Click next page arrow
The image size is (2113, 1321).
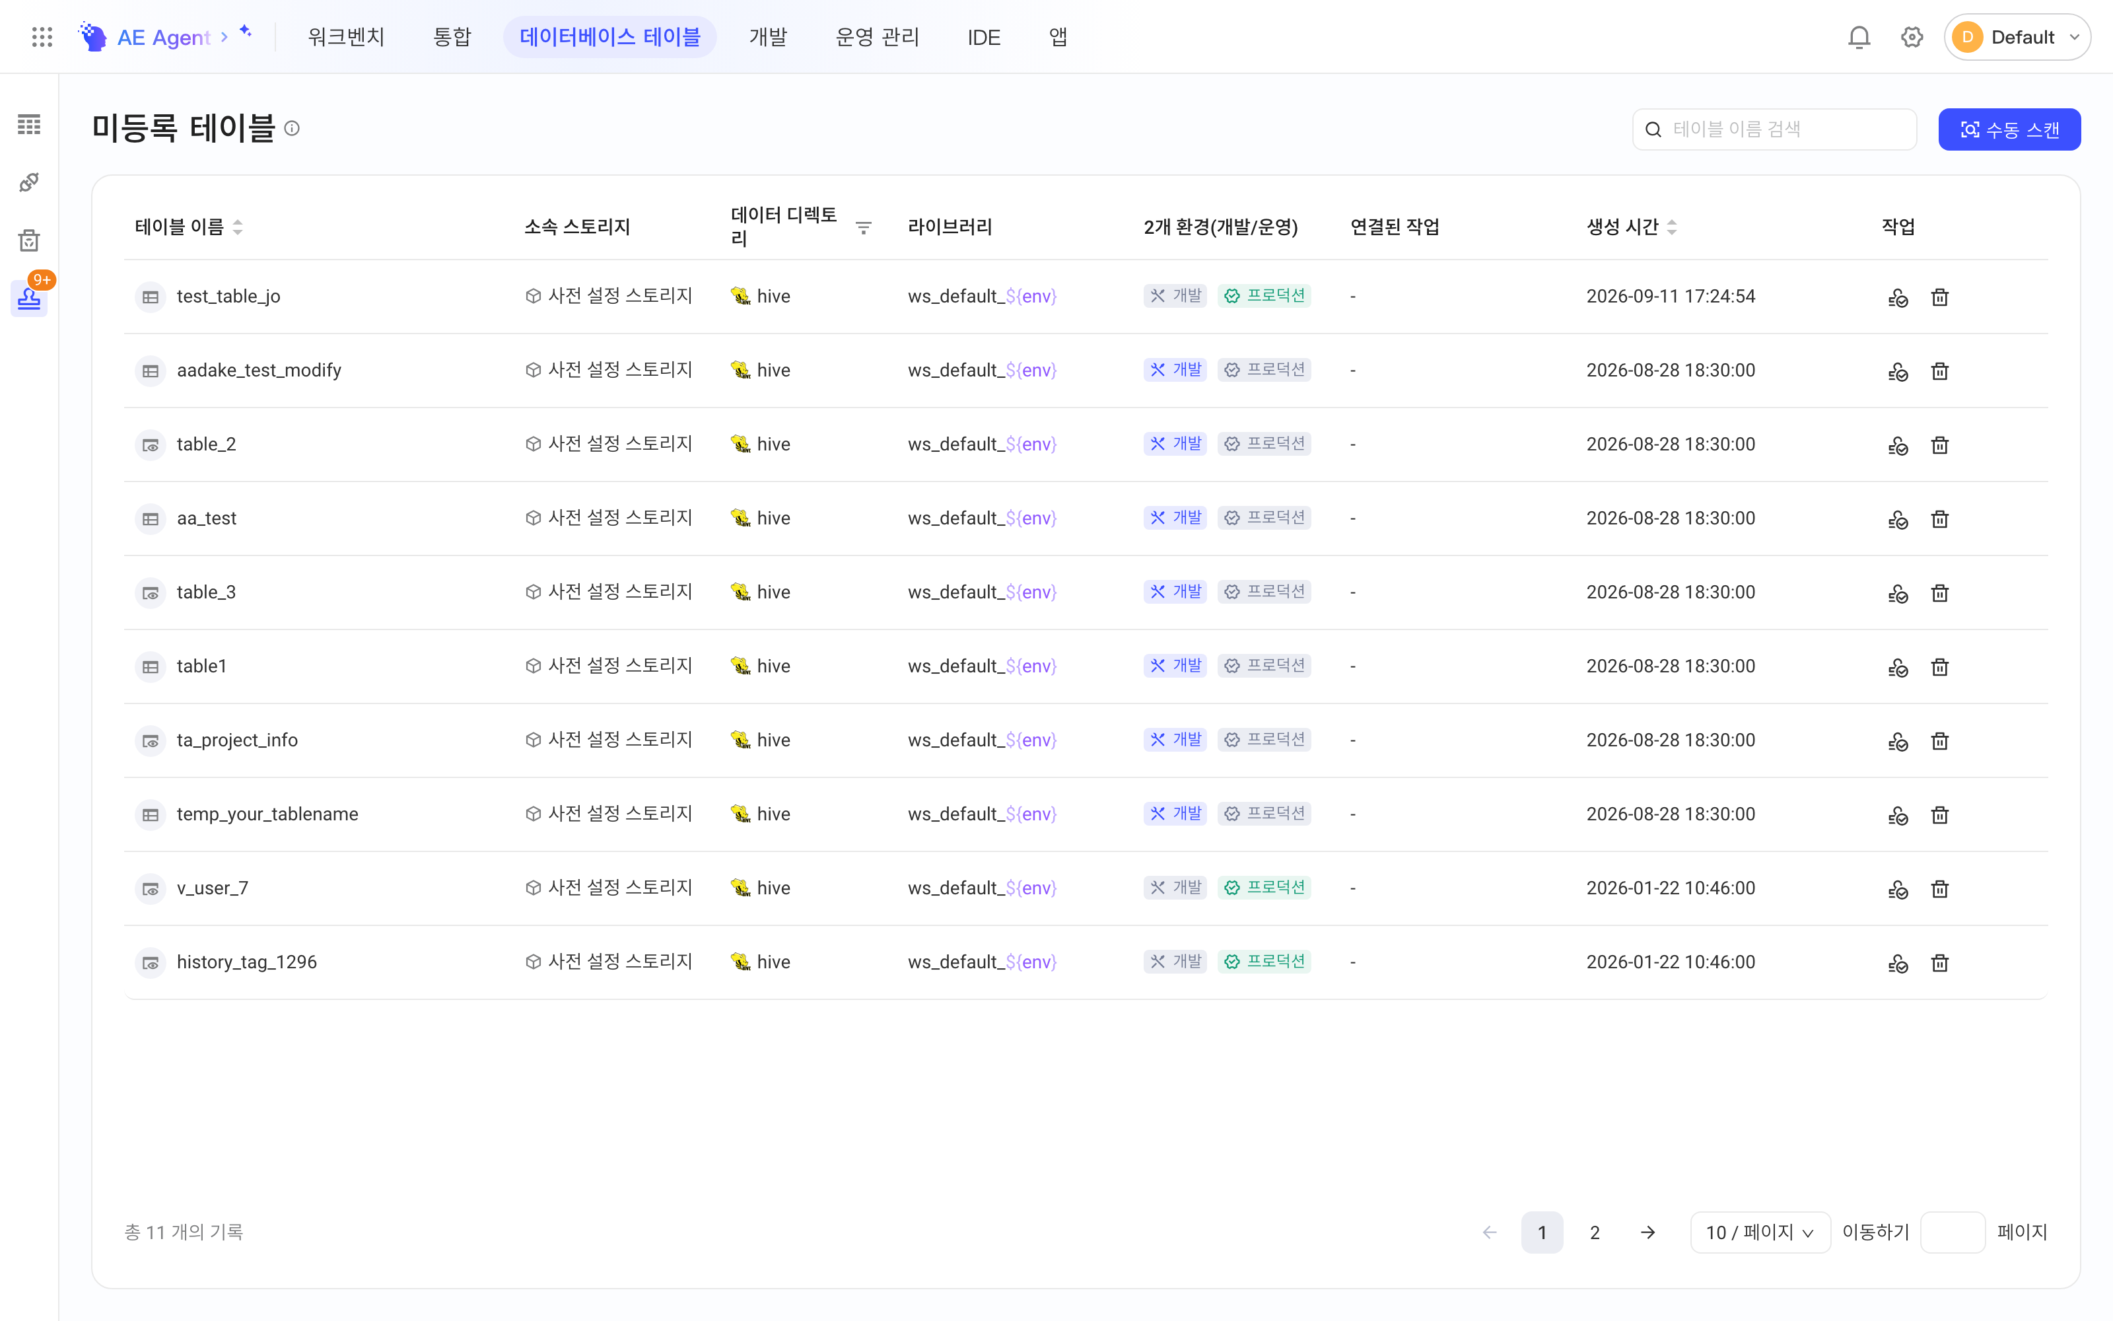pyautogui.click(x=1647, y=1232)
